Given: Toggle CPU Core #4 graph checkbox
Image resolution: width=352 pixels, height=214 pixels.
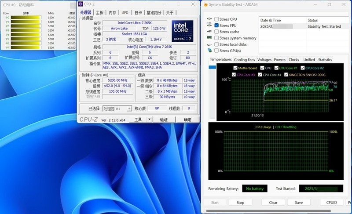Looking at the screenshot, I should point(260,75).
